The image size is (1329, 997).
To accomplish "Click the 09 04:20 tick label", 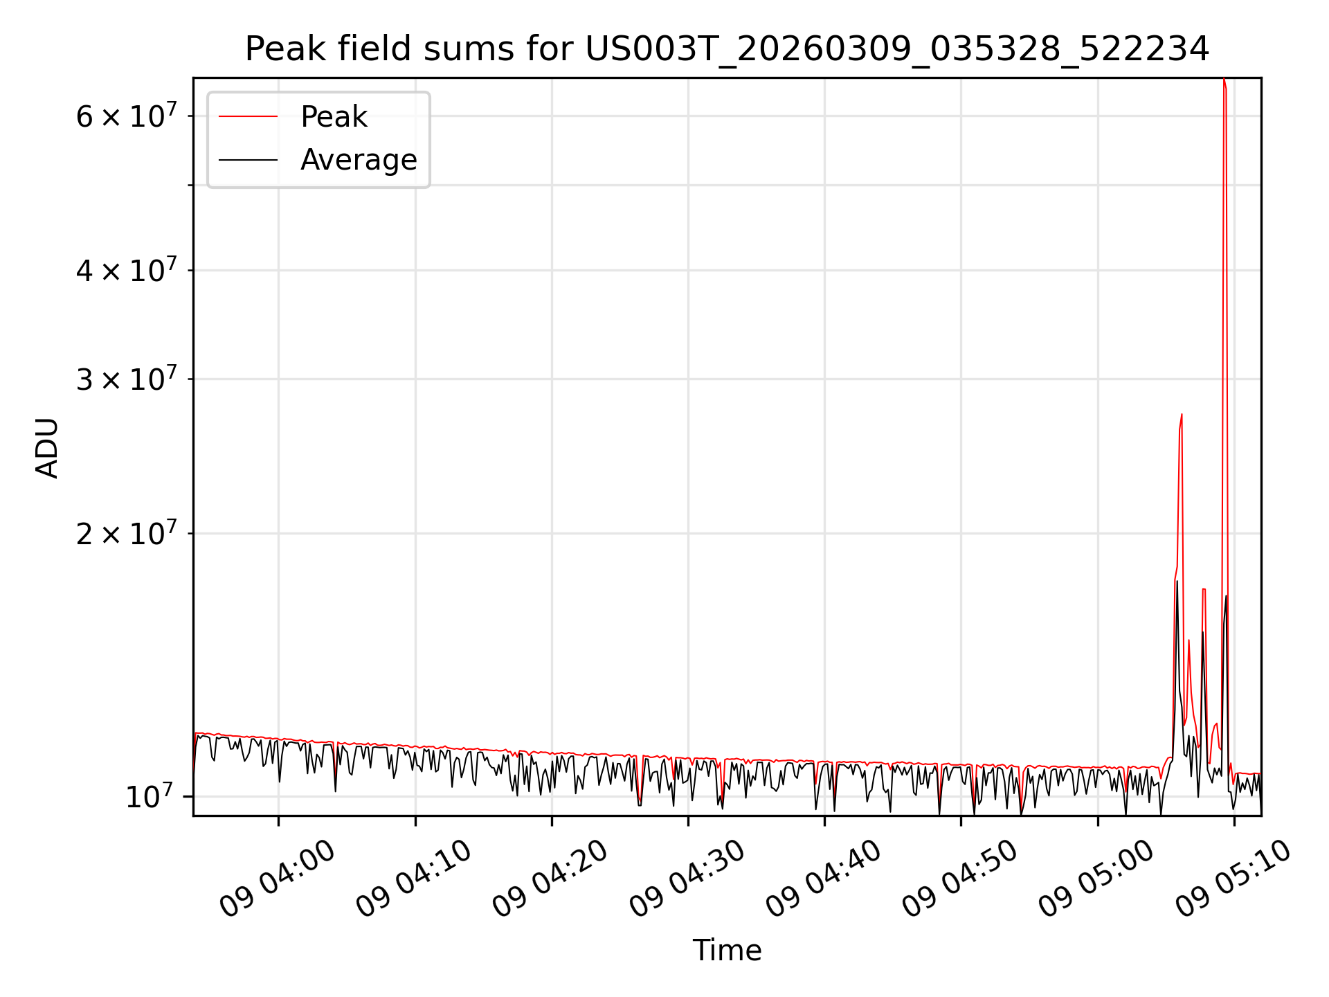I will 550,879.
